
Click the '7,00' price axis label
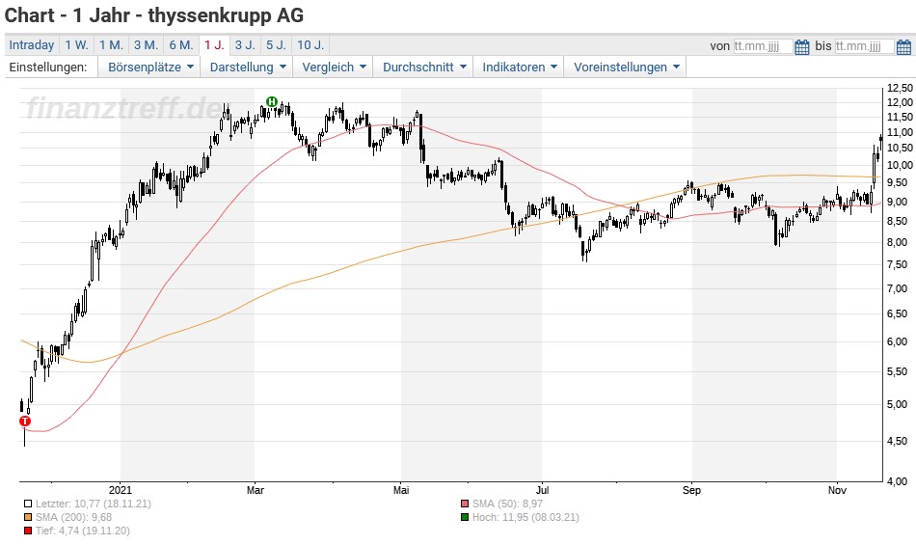point(898,288)
